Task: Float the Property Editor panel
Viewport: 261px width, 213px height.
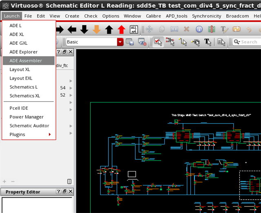Action: click(64, 191)
